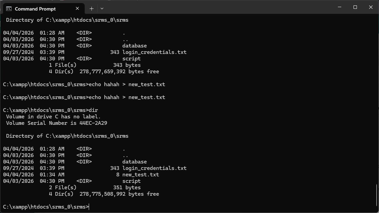Click the current prompt path C:\xampp\htdocs\srms_0\srms
This screenshot has width=379, height=213.
[44, 207]
